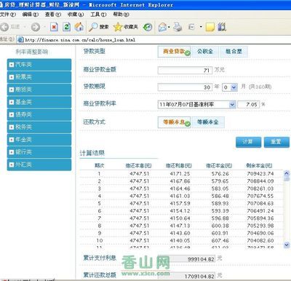Image resolution: width=291 pixels, height=281 pixels.
Task: Open the months dropdown next to 年
Action: [234, 87]
